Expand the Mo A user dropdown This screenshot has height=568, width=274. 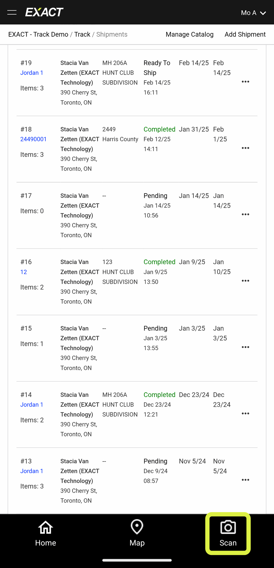[253, 13]
